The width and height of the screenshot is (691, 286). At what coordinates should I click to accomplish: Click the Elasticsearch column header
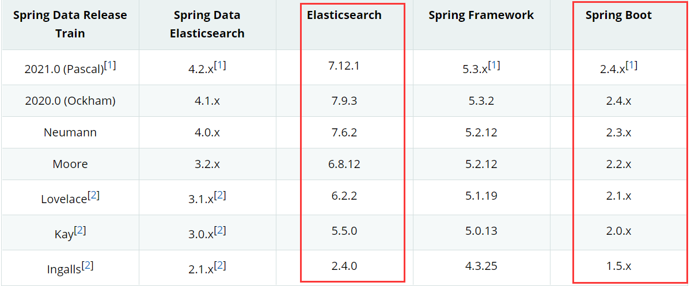(x=344, y=16)
